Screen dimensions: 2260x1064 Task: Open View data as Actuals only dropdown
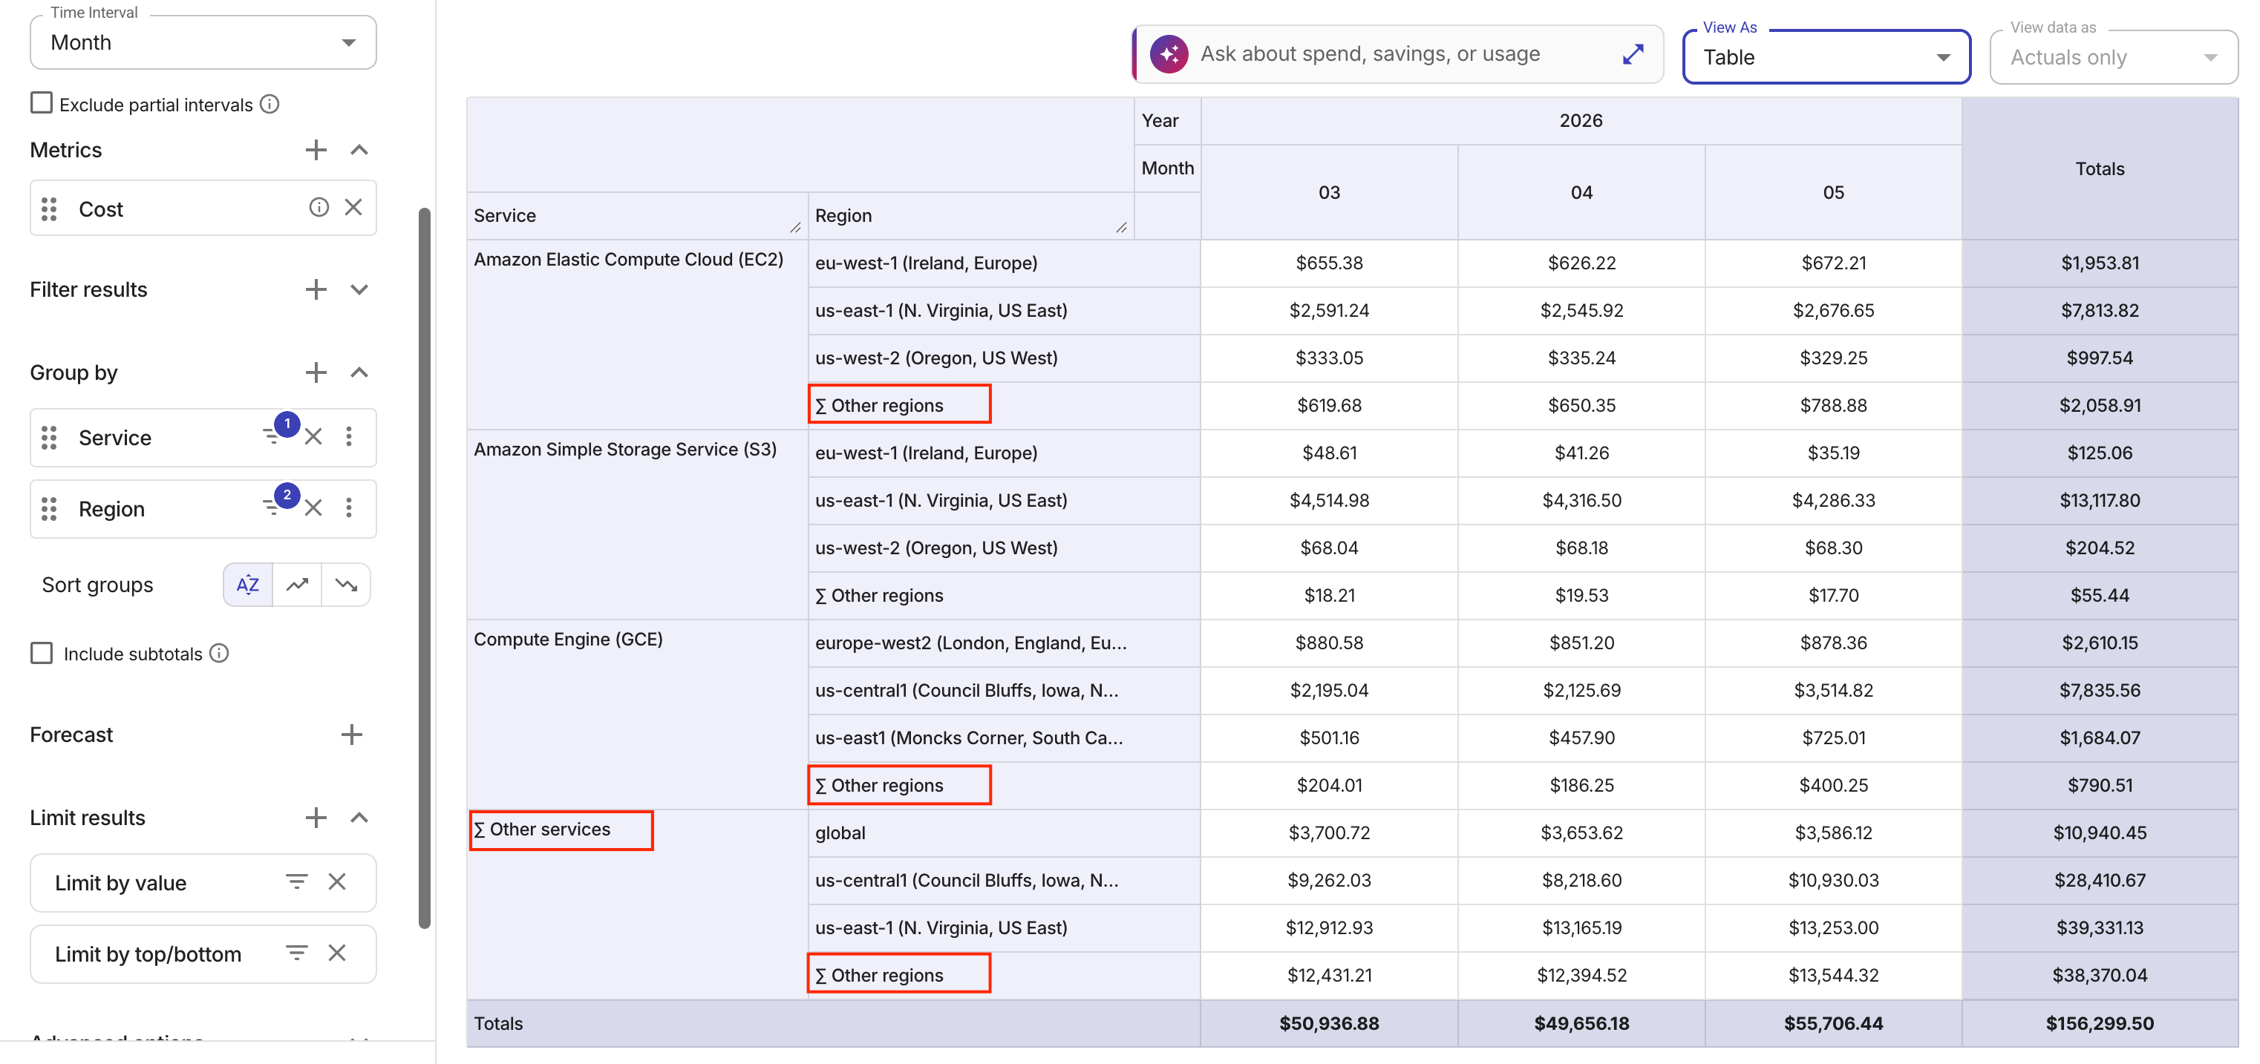click(2114, 57)
